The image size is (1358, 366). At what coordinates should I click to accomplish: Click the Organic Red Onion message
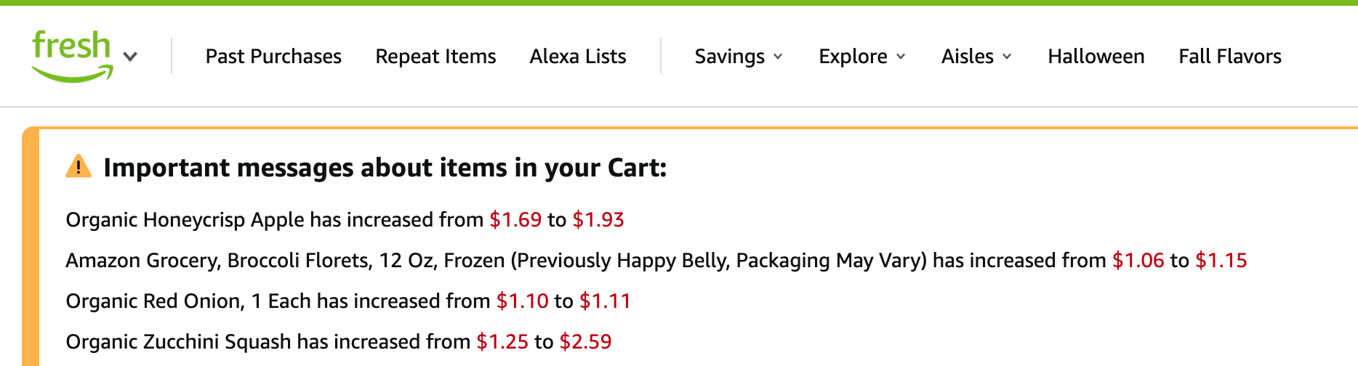pos(276,301)
